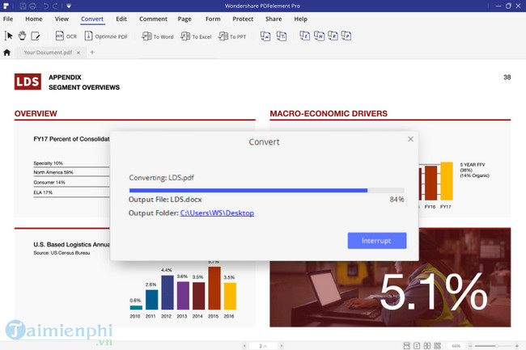Viewport: 526px width, 350px height.
Task: Click the convert To Image icon
Action: pyautogui.click(x=265, y=36)
